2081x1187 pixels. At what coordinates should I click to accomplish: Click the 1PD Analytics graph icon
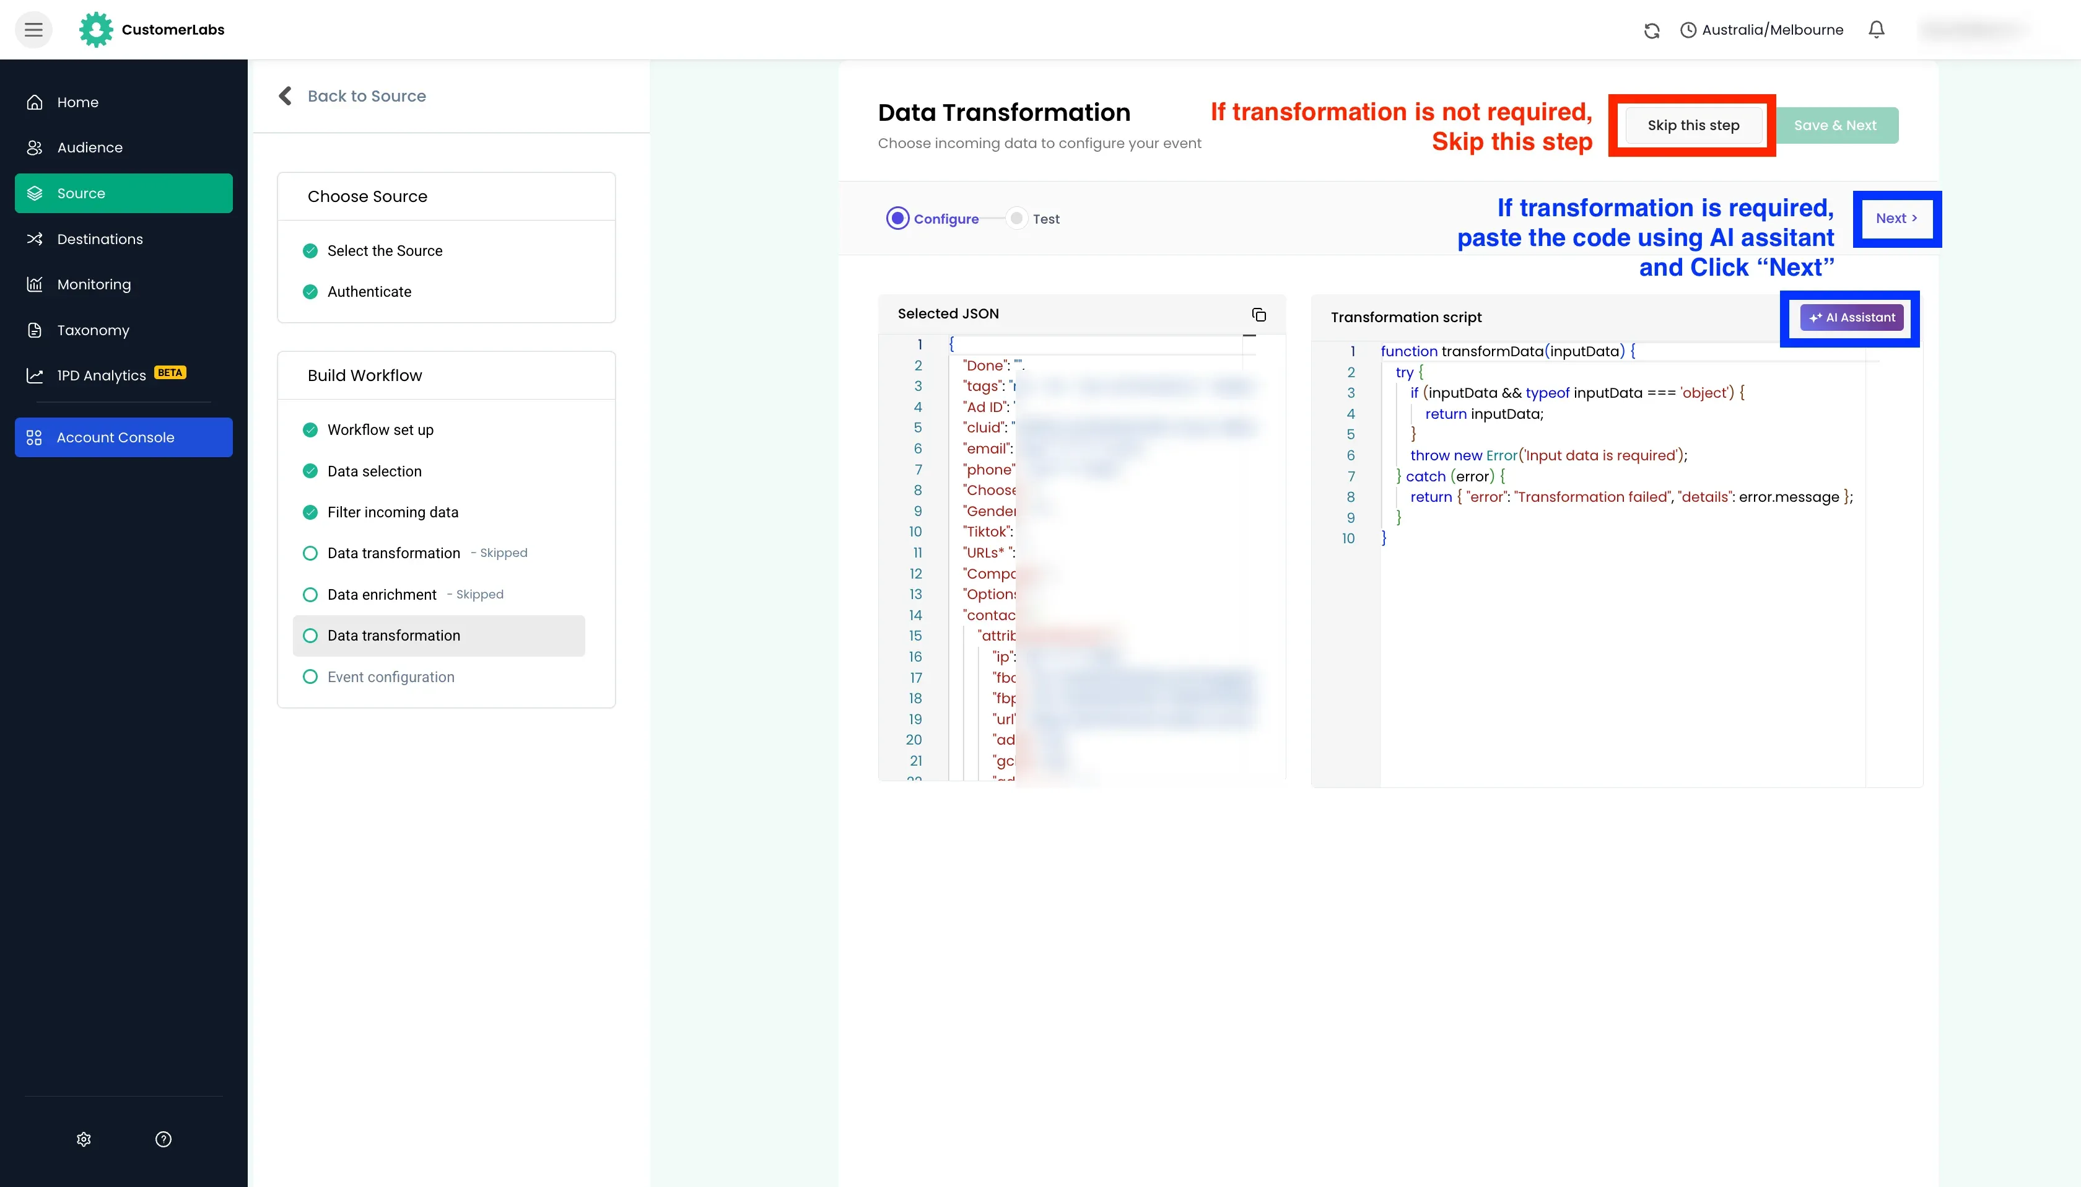34,376
